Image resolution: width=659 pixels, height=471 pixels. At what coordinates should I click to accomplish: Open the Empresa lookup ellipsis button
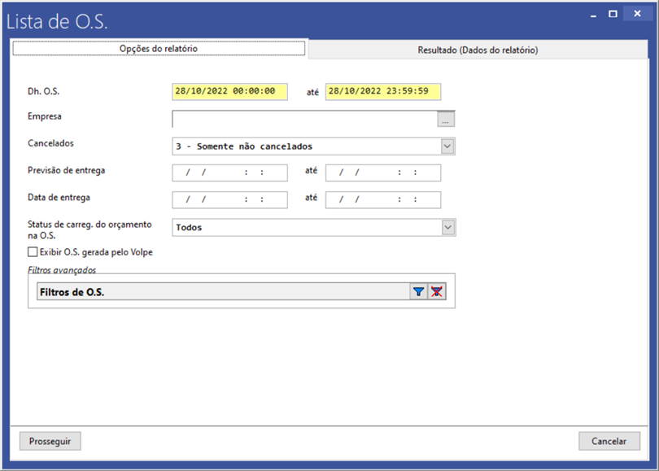(446, 120)
